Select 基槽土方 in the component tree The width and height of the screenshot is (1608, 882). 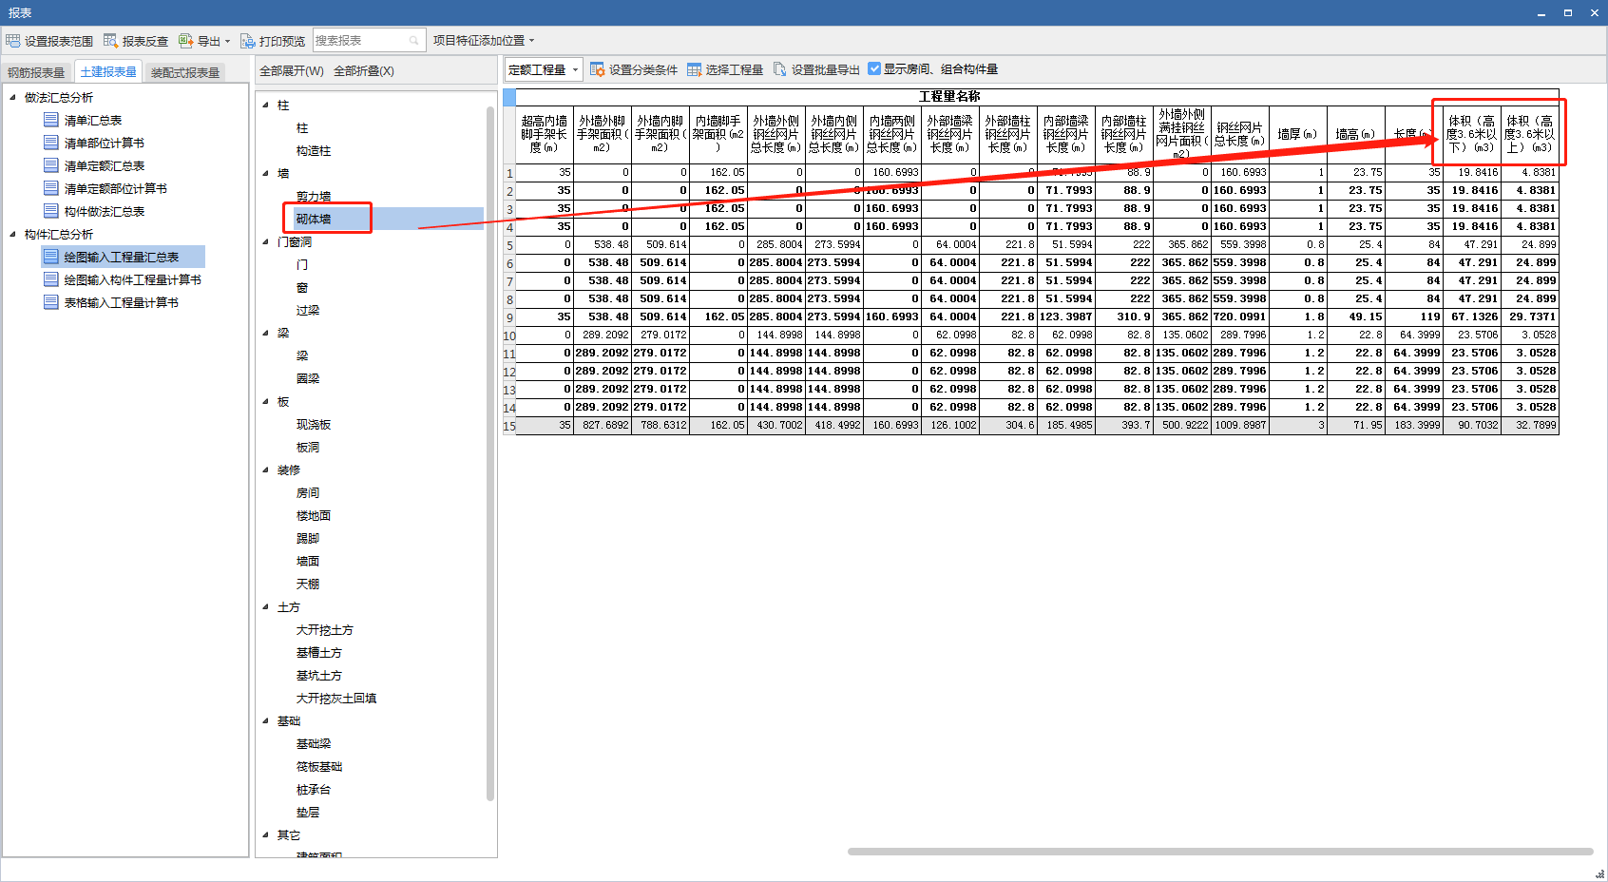coord(319,653)
